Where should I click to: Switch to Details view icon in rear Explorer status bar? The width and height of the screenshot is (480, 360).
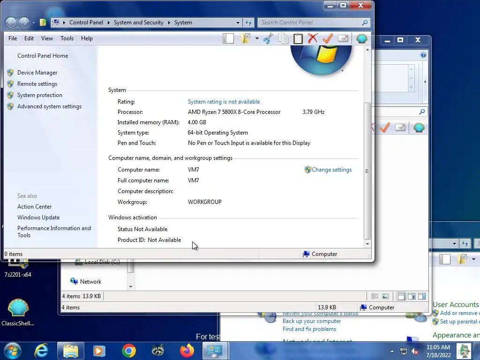pos(375,296)
